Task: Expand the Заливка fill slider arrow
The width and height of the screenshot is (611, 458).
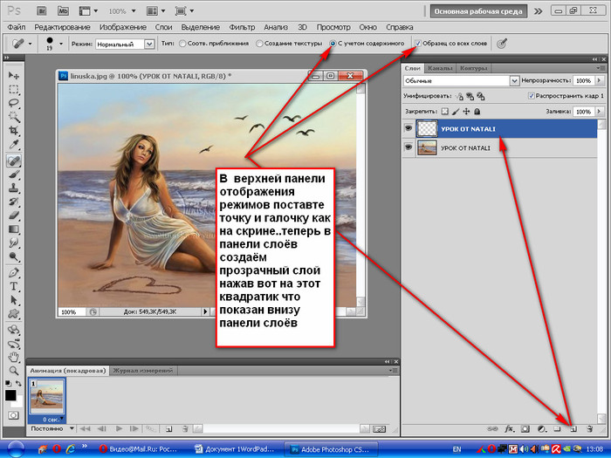Action: (600, 112)
